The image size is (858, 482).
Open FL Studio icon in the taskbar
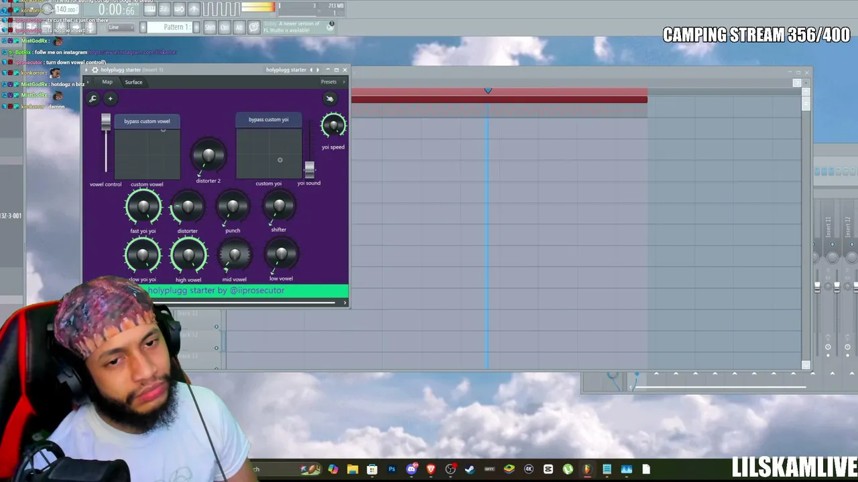pos(587,469)
